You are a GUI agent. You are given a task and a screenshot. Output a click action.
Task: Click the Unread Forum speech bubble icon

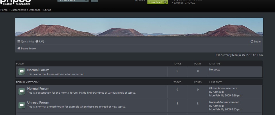[x=21, y=106]
